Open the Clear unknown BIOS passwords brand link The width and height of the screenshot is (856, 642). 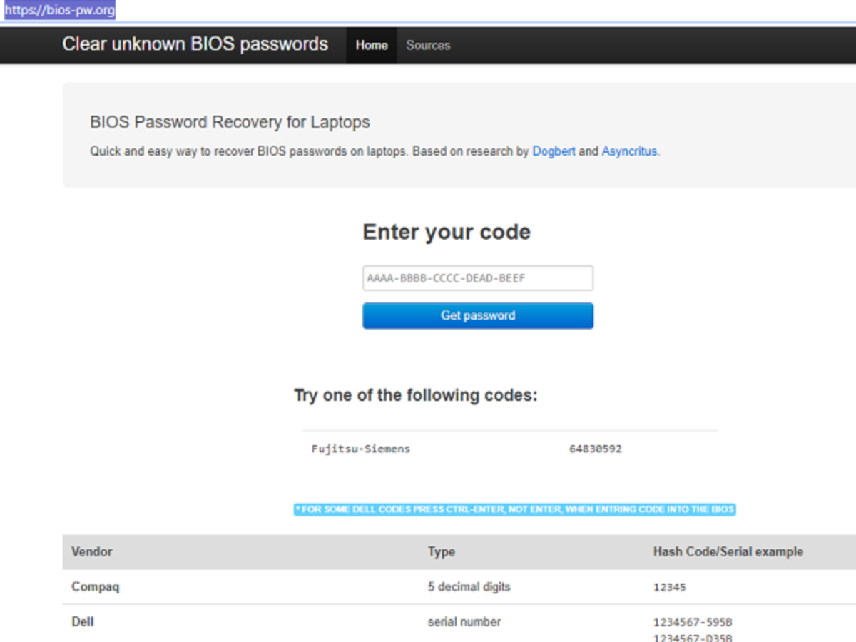[x=195, y=44]
